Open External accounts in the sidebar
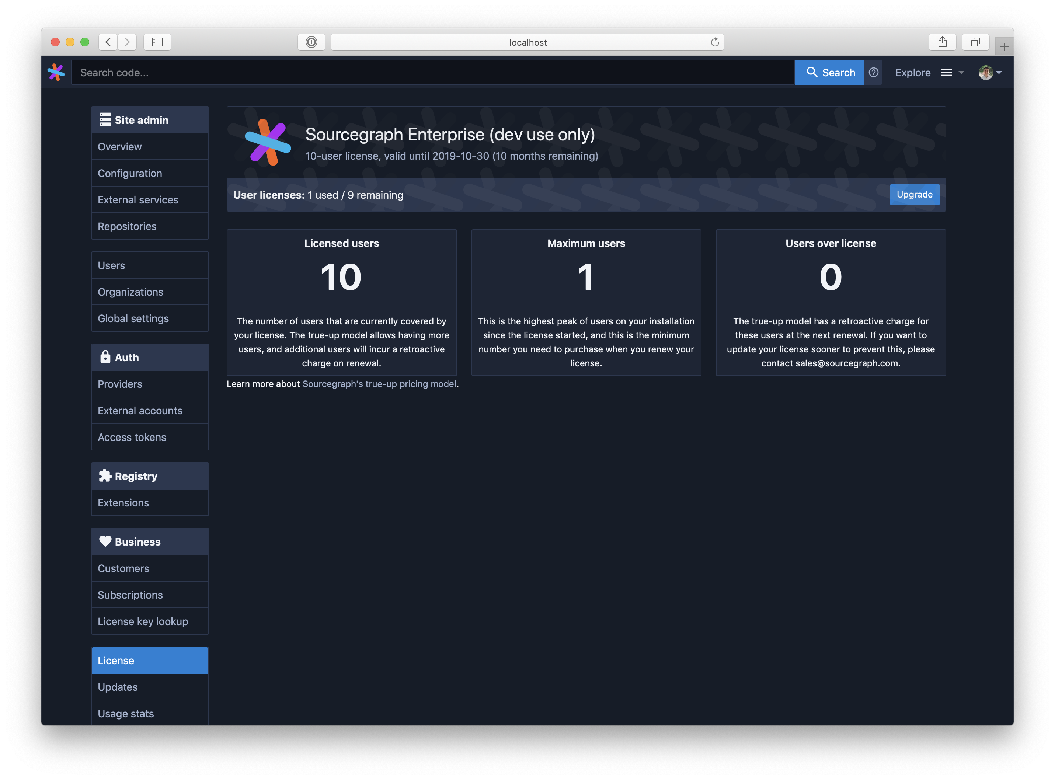Image resolution: width=1055 pixels, height=780 pixels. tap(150, 410)
